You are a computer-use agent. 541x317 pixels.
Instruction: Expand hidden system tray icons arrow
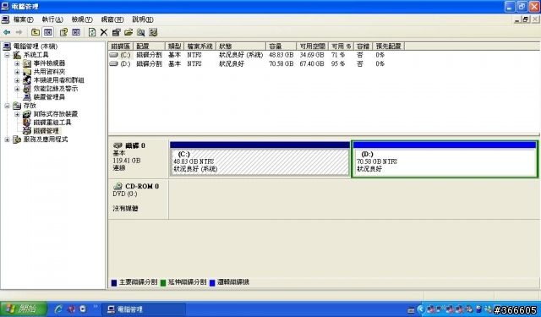pos(421,309)
